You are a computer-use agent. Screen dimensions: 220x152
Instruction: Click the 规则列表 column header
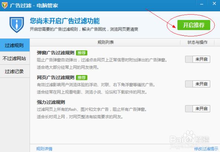tap(106, 42)
